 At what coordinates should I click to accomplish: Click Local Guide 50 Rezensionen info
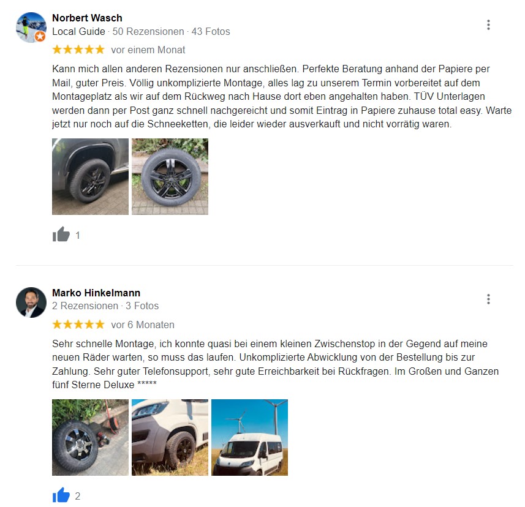coord(141,31)
